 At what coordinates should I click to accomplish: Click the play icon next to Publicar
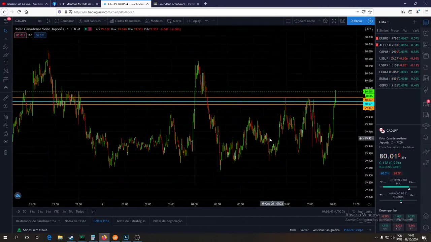(370, 21)
